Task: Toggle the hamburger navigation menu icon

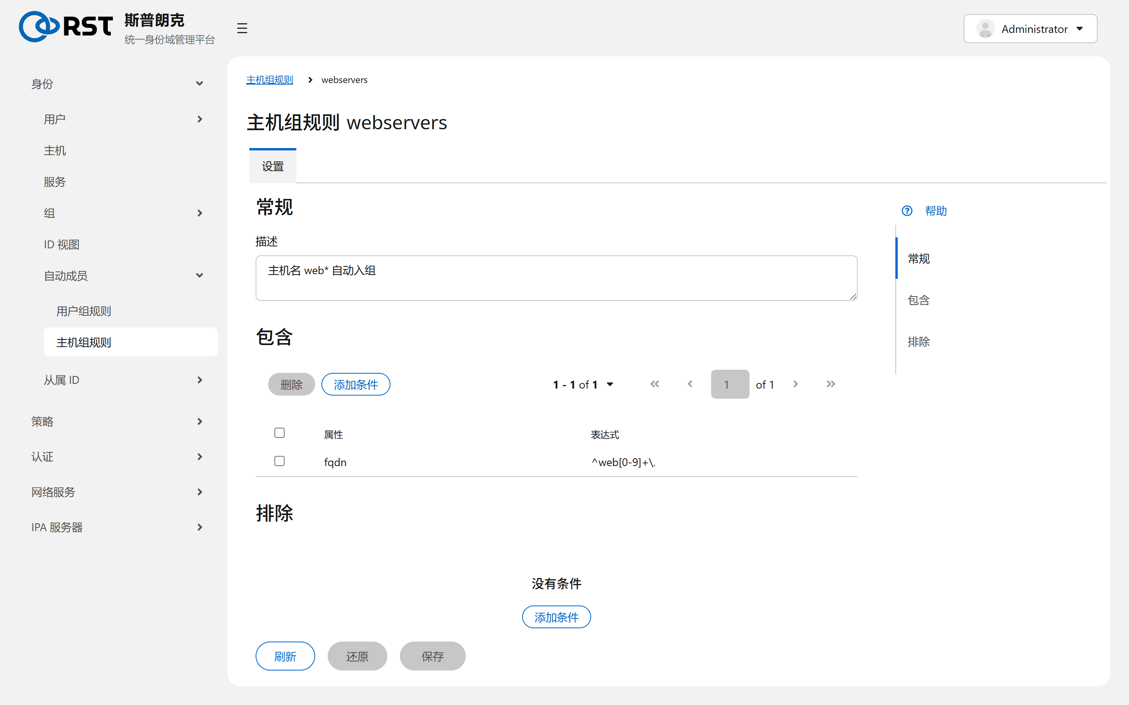Action: [x=241, y=28]
